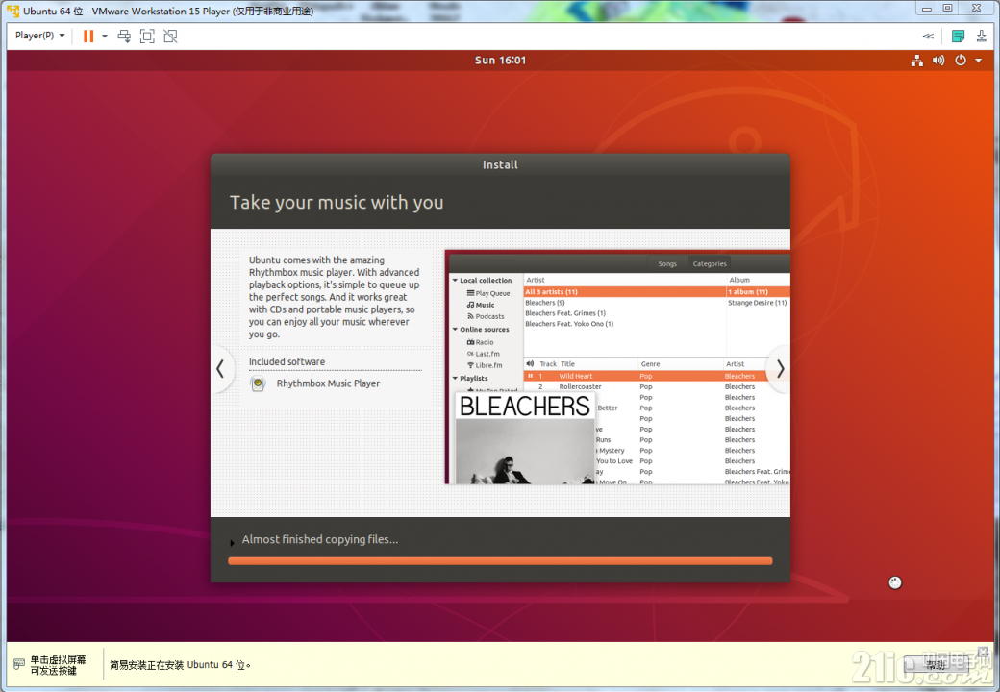
Task: Click the network icon in Ubuntu top bar
Action: click(917, 61)
